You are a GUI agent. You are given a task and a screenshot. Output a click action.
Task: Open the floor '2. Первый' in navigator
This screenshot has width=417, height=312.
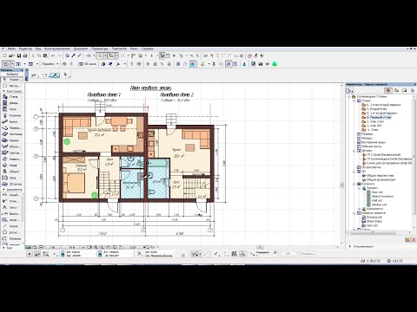[x=379, y=118]
